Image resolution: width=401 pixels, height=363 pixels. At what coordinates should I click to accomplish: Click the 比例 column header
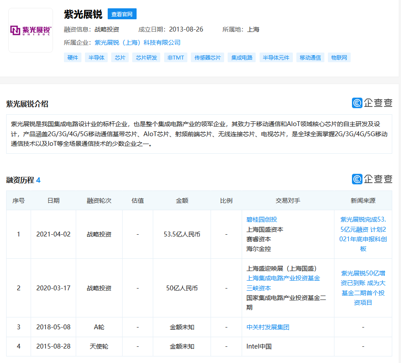tap(226, 201)
